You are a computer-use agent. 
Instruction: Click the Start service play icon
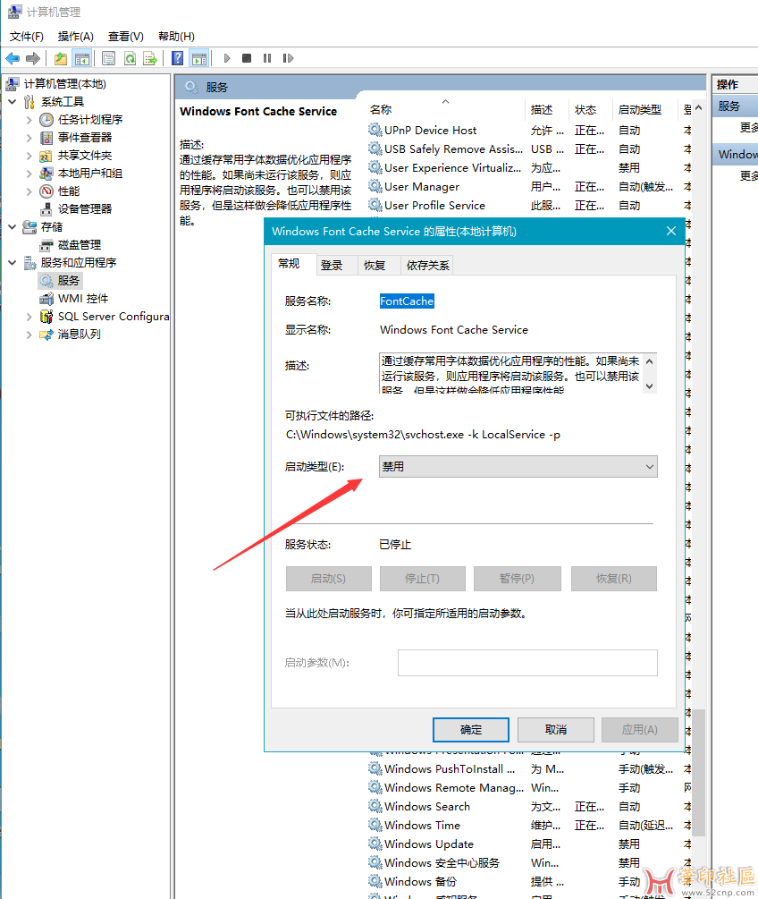227,58
